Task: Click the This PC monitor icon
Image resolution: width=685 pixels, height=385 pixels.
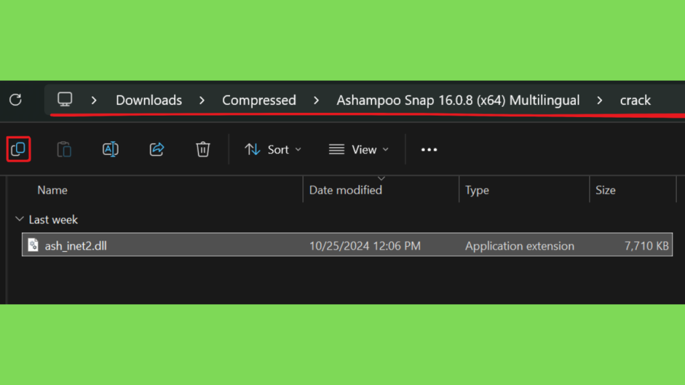Action: (x=65, y=100)
